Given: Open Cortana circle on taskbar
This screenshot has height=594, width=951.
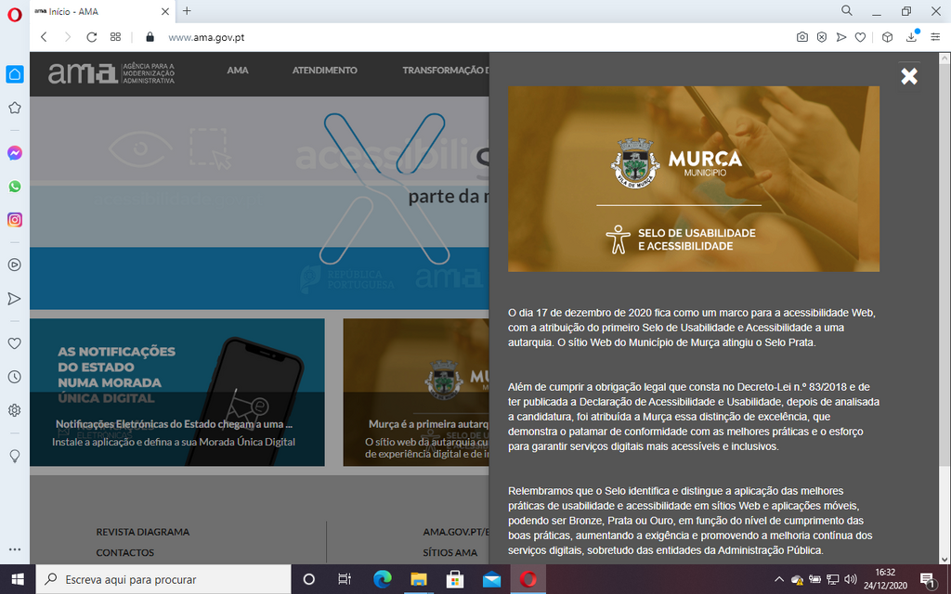Looking at the screenshot, I should tap(308, 579).
